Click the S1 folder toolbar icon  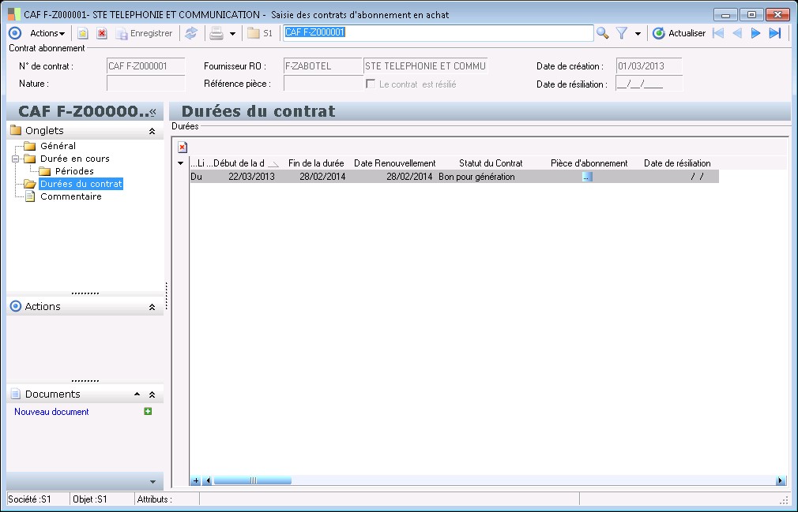coord(260,33)
